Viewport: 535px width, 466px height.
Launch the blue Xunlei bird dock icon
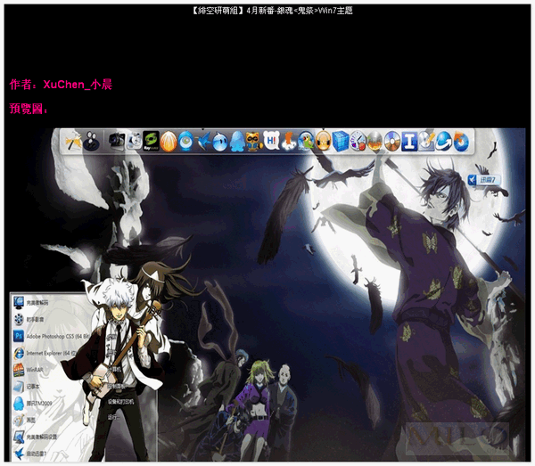pos(203,142)
